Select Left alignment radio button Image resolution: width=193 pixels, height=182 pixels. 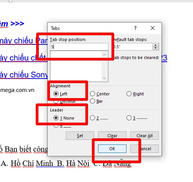pyautogui.click(x=56, y=94)
